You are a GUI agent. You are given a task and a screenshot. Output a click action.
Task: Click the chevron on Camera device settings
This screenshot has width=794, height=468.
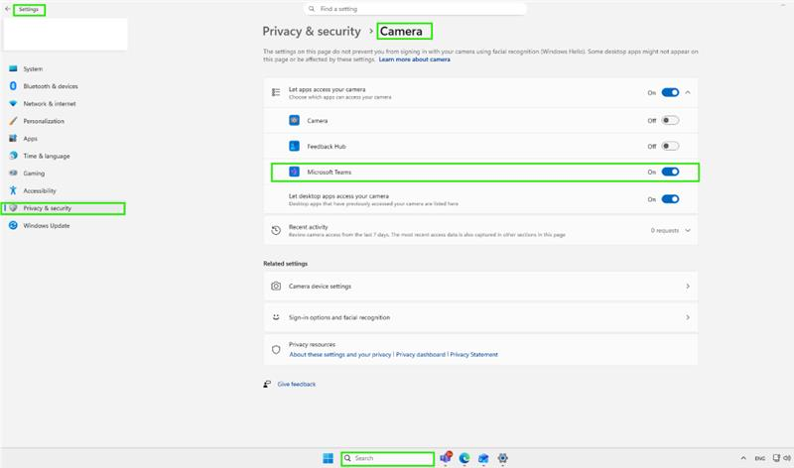(688, 287)
